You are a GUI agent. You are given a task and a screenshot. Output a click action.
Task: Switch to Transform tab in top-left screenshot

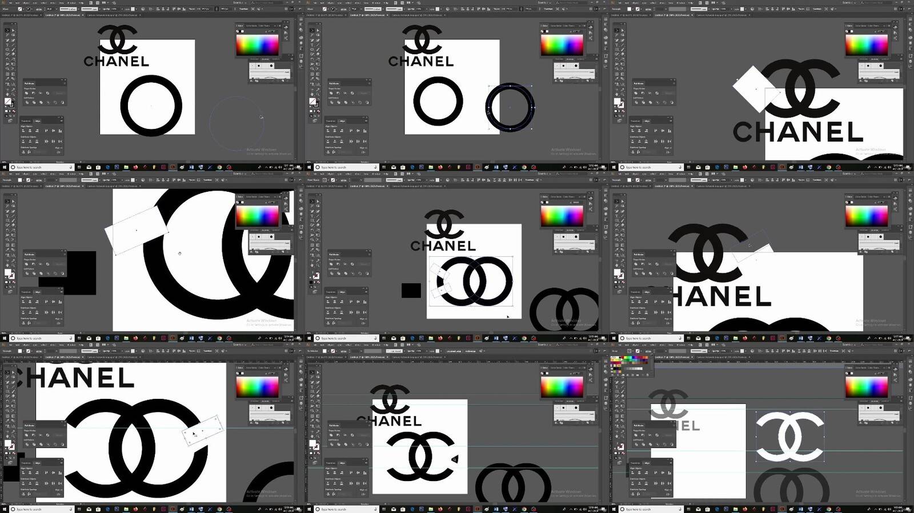point(26,121)
